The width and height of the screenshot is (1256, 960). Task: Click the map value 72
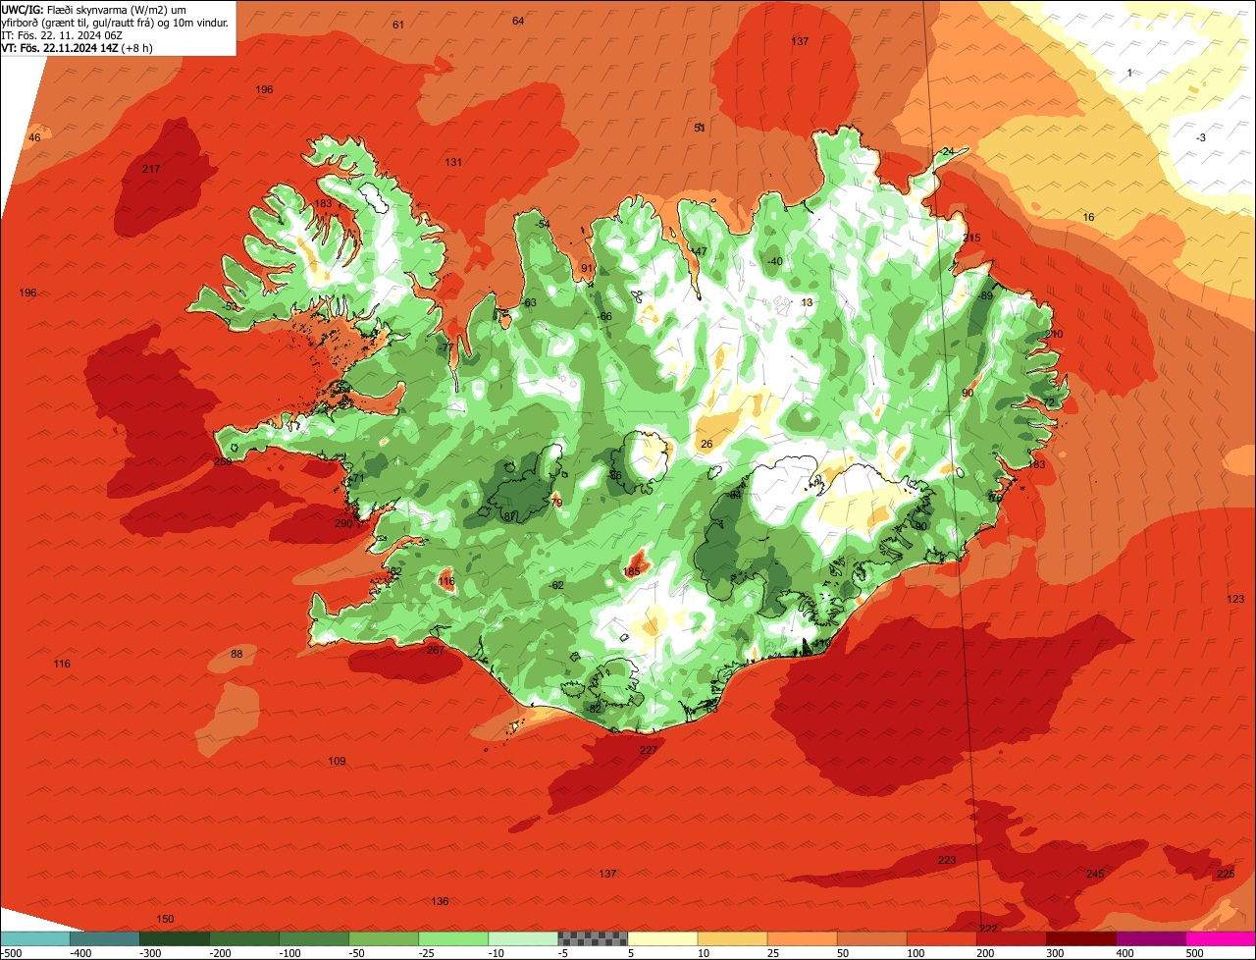1048,403
